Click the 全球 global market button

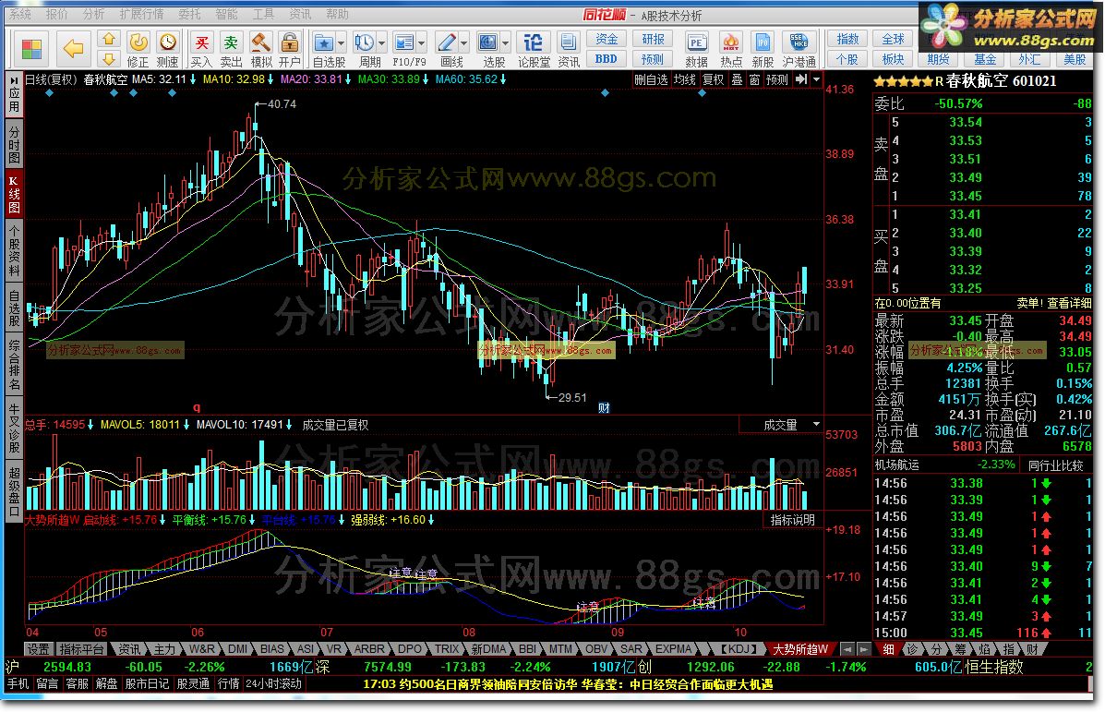(893, 39)
